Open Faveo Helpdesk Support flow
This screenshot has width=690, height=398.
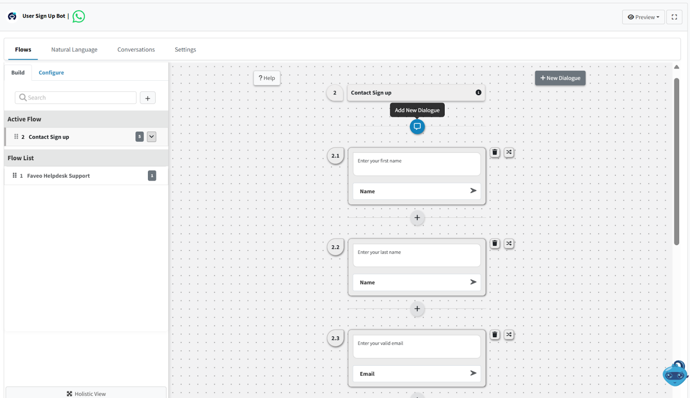coord(86,176)
